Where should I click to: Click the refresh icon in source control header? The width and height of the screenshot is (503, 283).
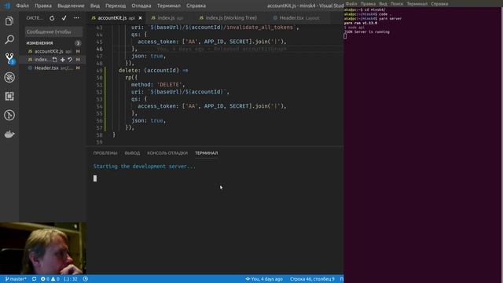[x=52, y=18]
